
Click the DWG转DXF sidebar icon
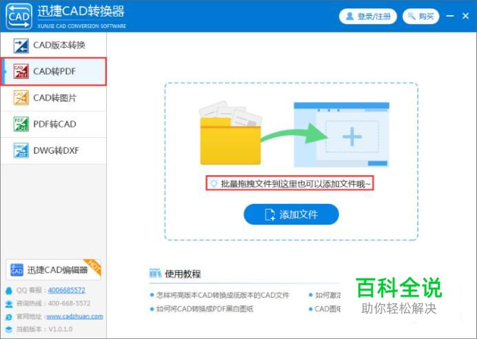[x=21, y=150]
